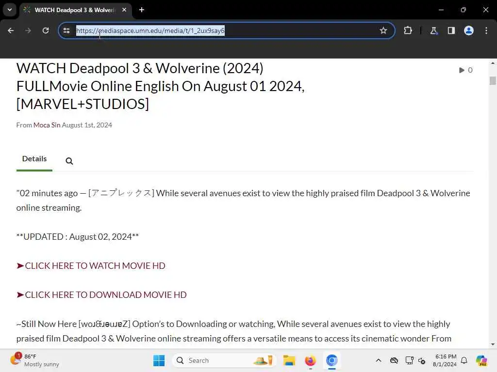The image size is (497, 372).
Task: Minimize the Chrome window
Action: click(441, 10)
